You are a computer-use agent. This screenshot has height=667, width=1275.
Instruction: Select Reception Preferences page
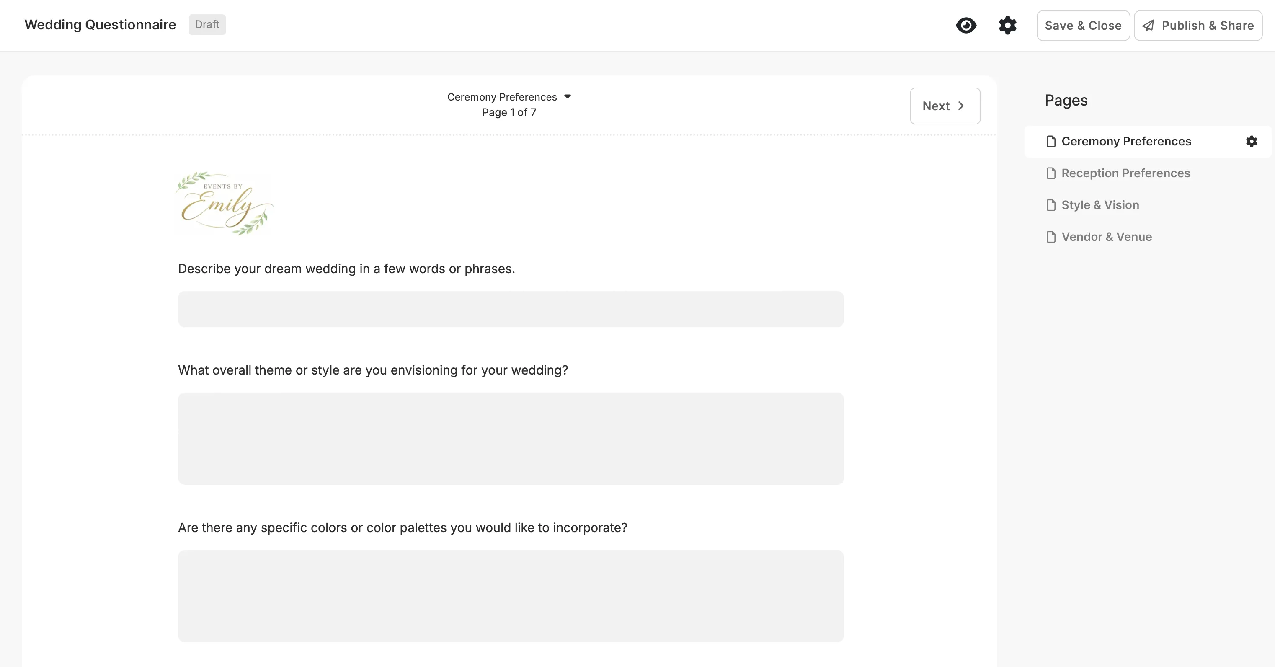click(x=1125, y=173)
